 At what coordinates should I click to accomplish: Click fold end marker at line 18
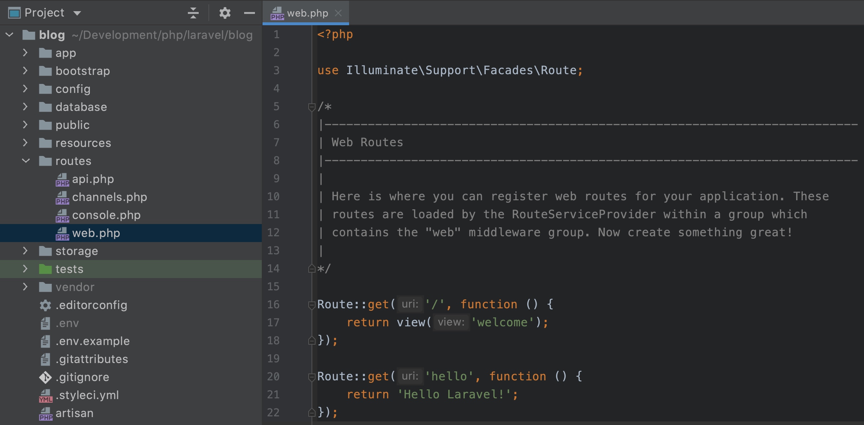312,341
